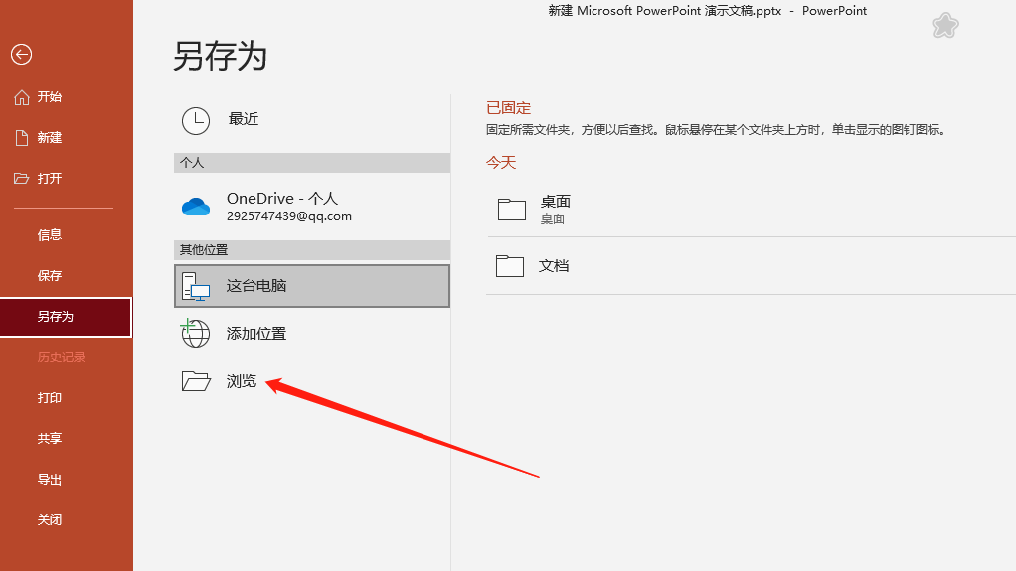Screen dimensions: 1016x571
Task: Select the 导出 export option
Action: click(x=50, y=480)
